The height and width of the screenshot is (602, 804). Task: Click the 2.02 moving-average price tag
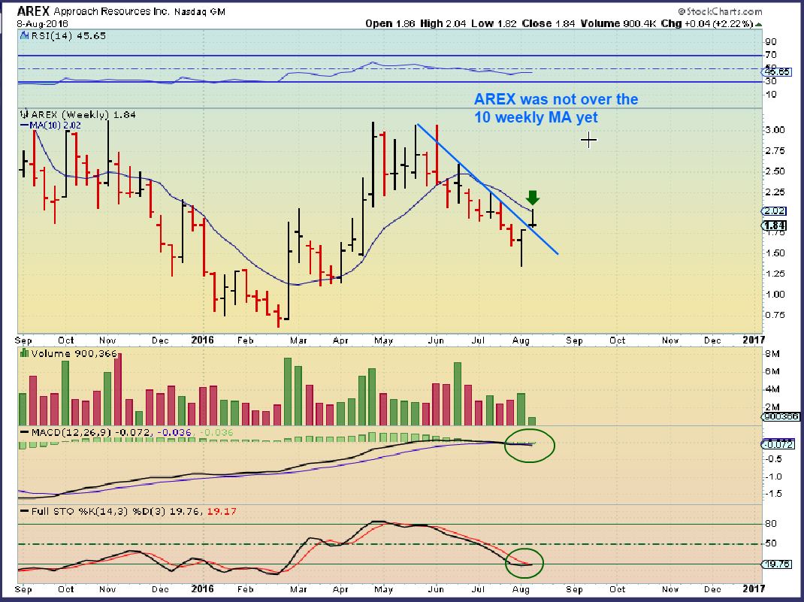[x=774, y=210]
